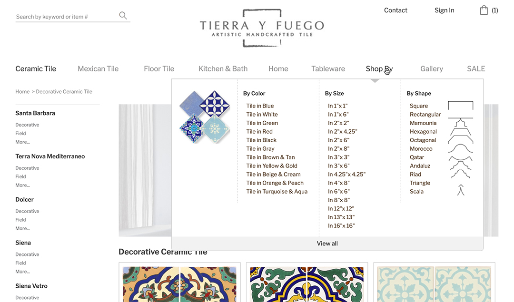Click the Octagonal shape outline icon

(x=461, y=140)
